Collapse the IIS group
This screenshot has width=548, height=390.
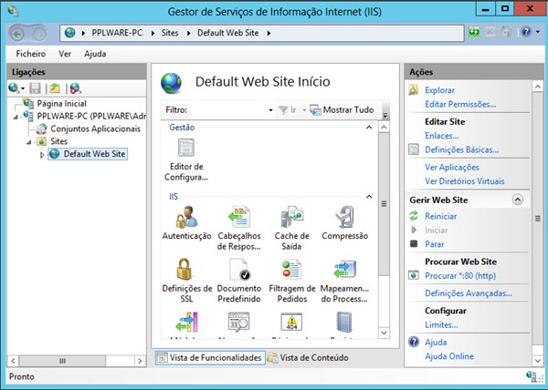point(369,197)
